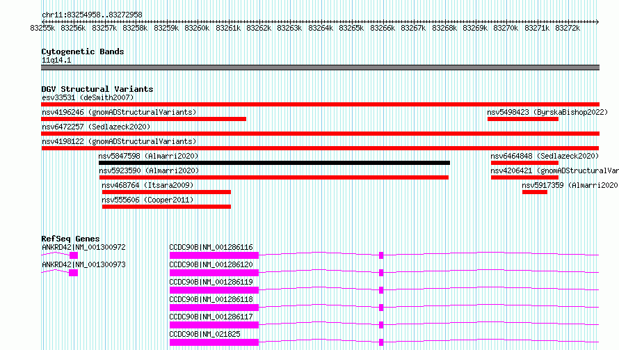619x350 pixels.
Task: Click the chr11:83254958..83272958 region label
Action: (92, 15)
